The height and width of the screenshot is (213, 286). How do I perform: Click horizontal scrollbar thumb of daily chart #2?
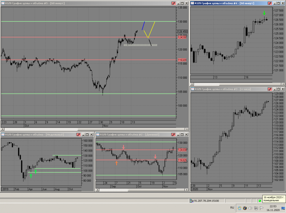click(x=157, y=190)
